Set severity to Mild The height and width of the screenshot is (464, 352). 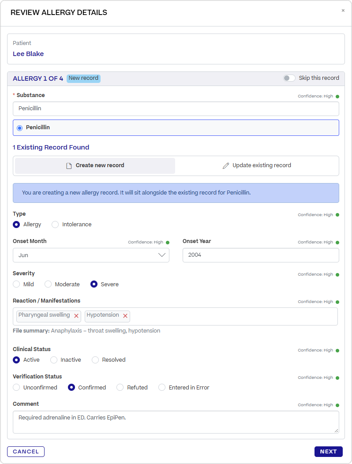[x=16, y=284]
